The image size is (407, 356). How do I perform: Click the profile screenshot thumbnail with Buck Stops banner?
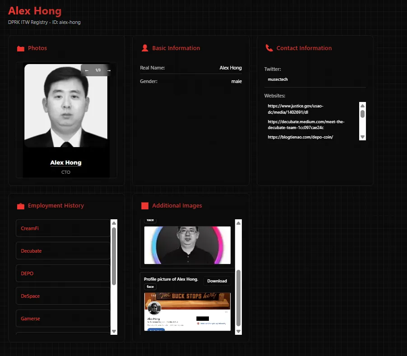tap(187, 311)
